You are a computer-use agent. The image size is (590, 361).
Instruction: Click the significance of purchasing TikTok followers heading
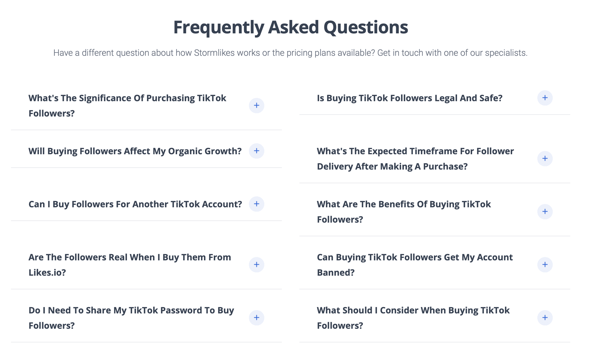pyautogui.click(x=127, y=105)
